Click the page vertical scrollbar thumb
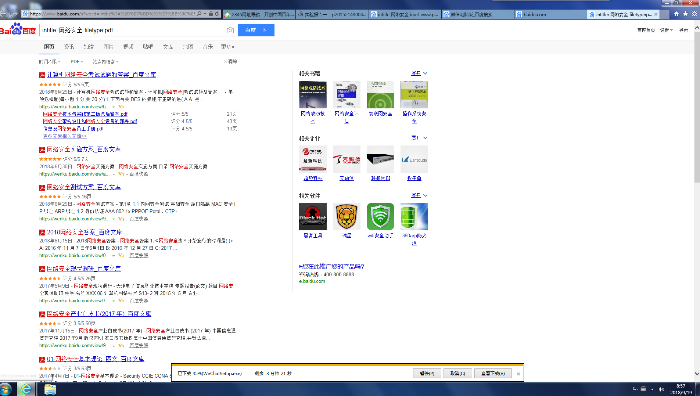The width and height of the screenshot is (700, 396). point(697,107)
